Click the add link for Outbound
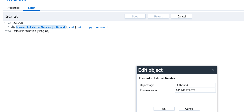The width and height of the screenshot is (244, 112). tap(80, 27)
